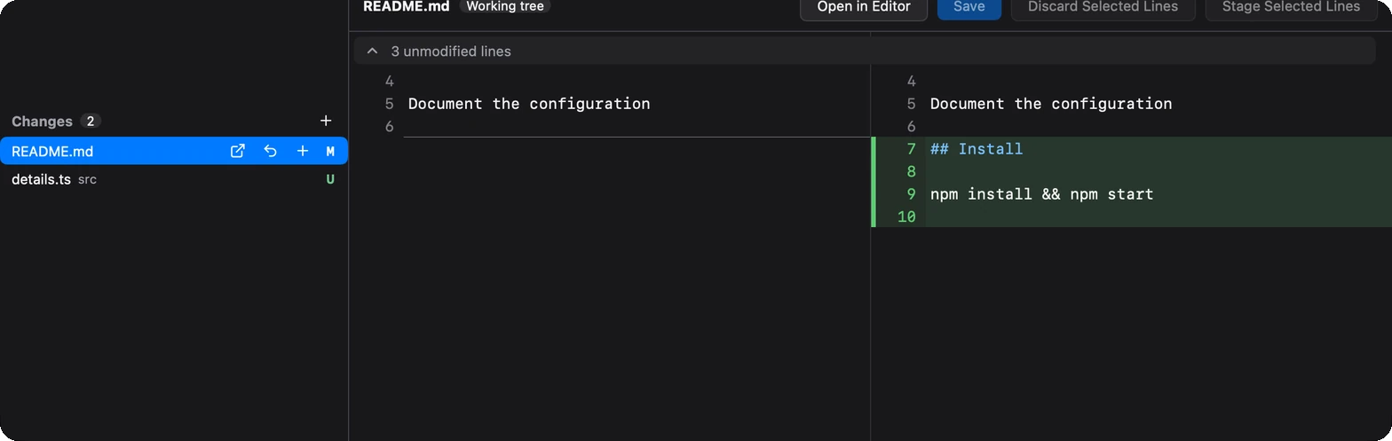Select added line number 8 in the gutter

911,171
